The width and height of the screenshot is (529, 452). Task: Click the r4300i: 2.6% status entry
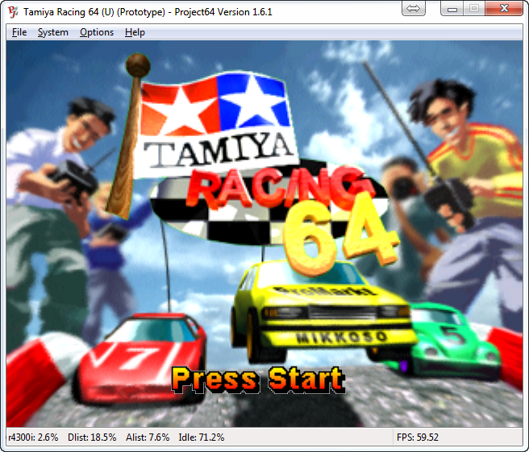(x=33, y=437)
